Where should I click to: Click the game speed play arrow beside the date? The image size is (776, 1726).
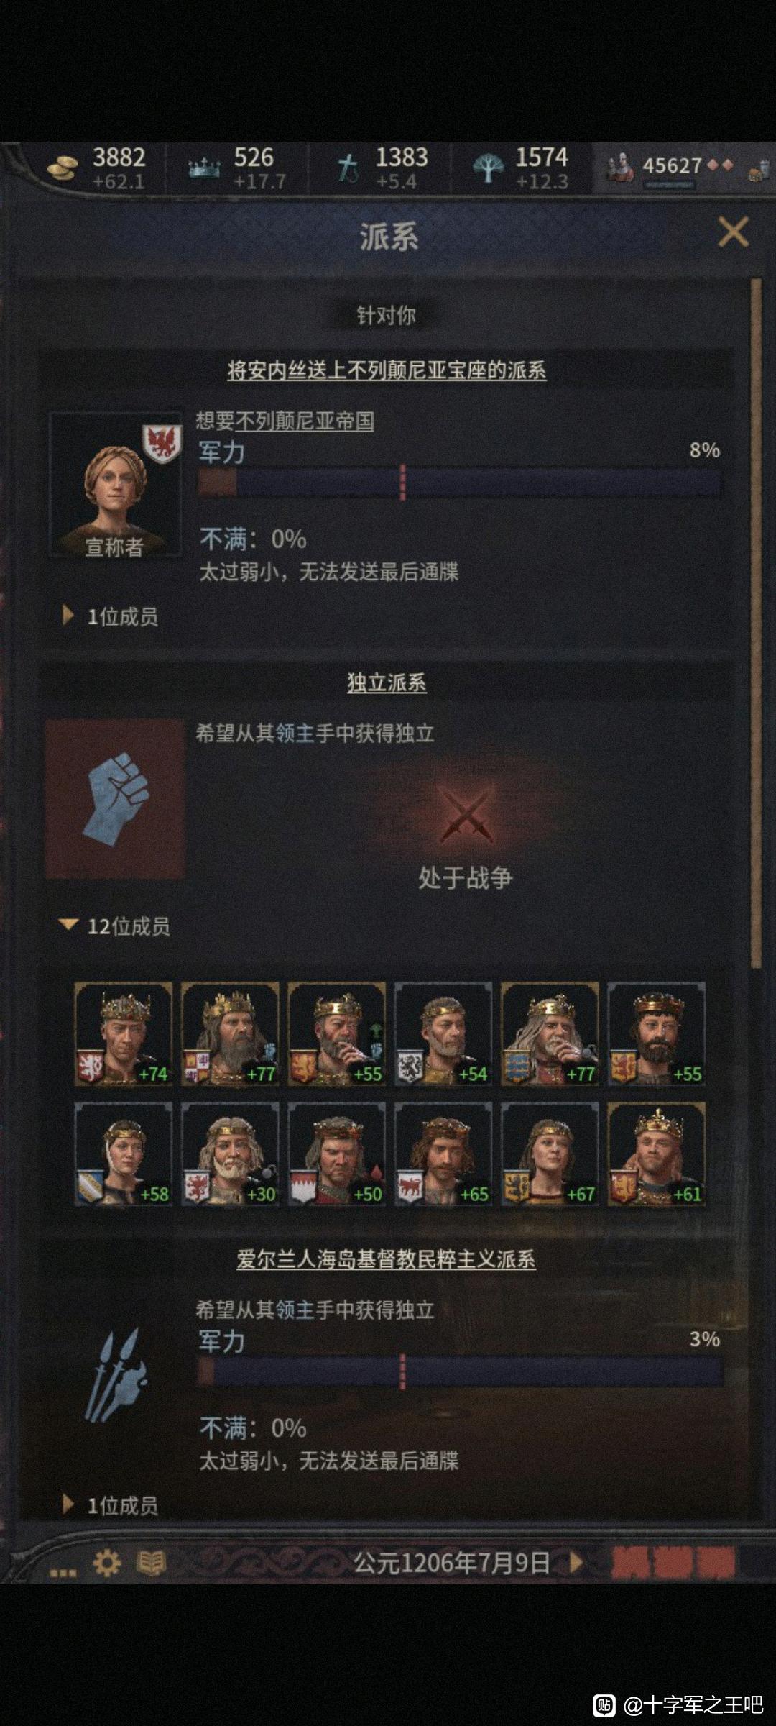point(576,1562)
